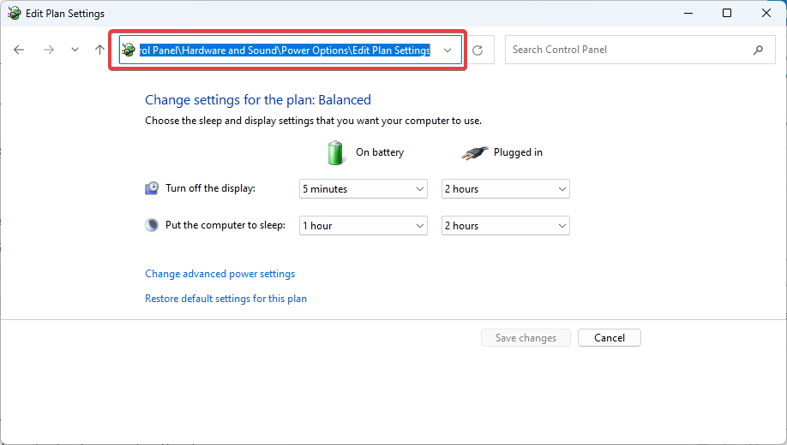The width and height of the screenshot is (787, 445).
Task: Click the Cancel button
Action: coord(610,338)
